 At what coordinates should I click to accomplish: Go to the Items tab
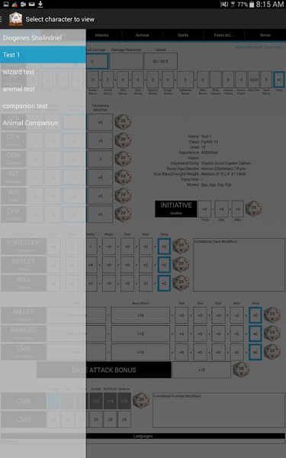[265, 35]
